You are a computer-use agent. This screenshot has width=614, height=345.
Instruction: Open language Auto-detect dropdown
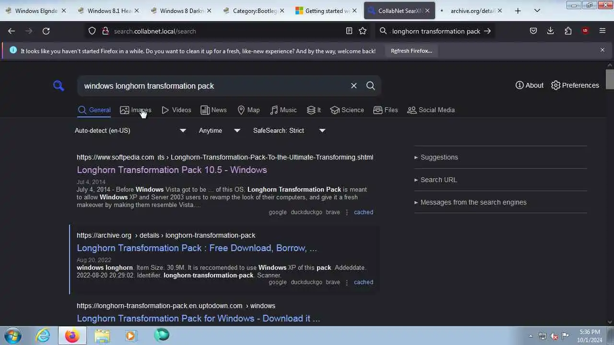tap(130, 130)
